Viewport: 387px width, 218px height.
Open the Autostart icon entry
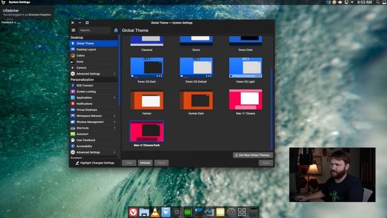tap(73, 134)
